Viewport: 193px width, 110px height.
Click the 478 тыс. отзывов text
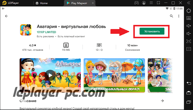(33, 50)
